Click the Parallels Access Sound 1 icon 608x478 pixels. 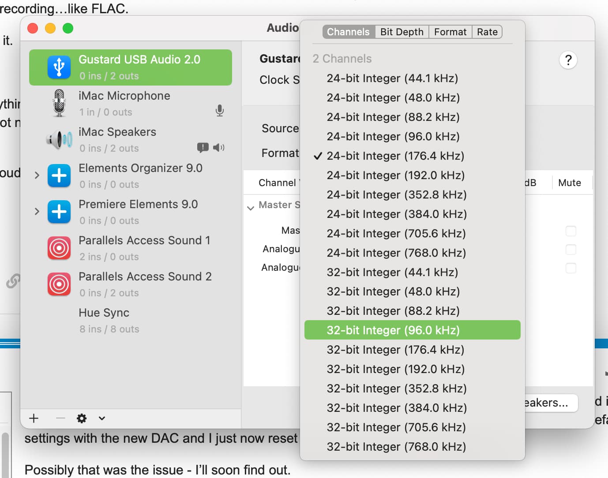pyautogui.click(x=59, y=248)
